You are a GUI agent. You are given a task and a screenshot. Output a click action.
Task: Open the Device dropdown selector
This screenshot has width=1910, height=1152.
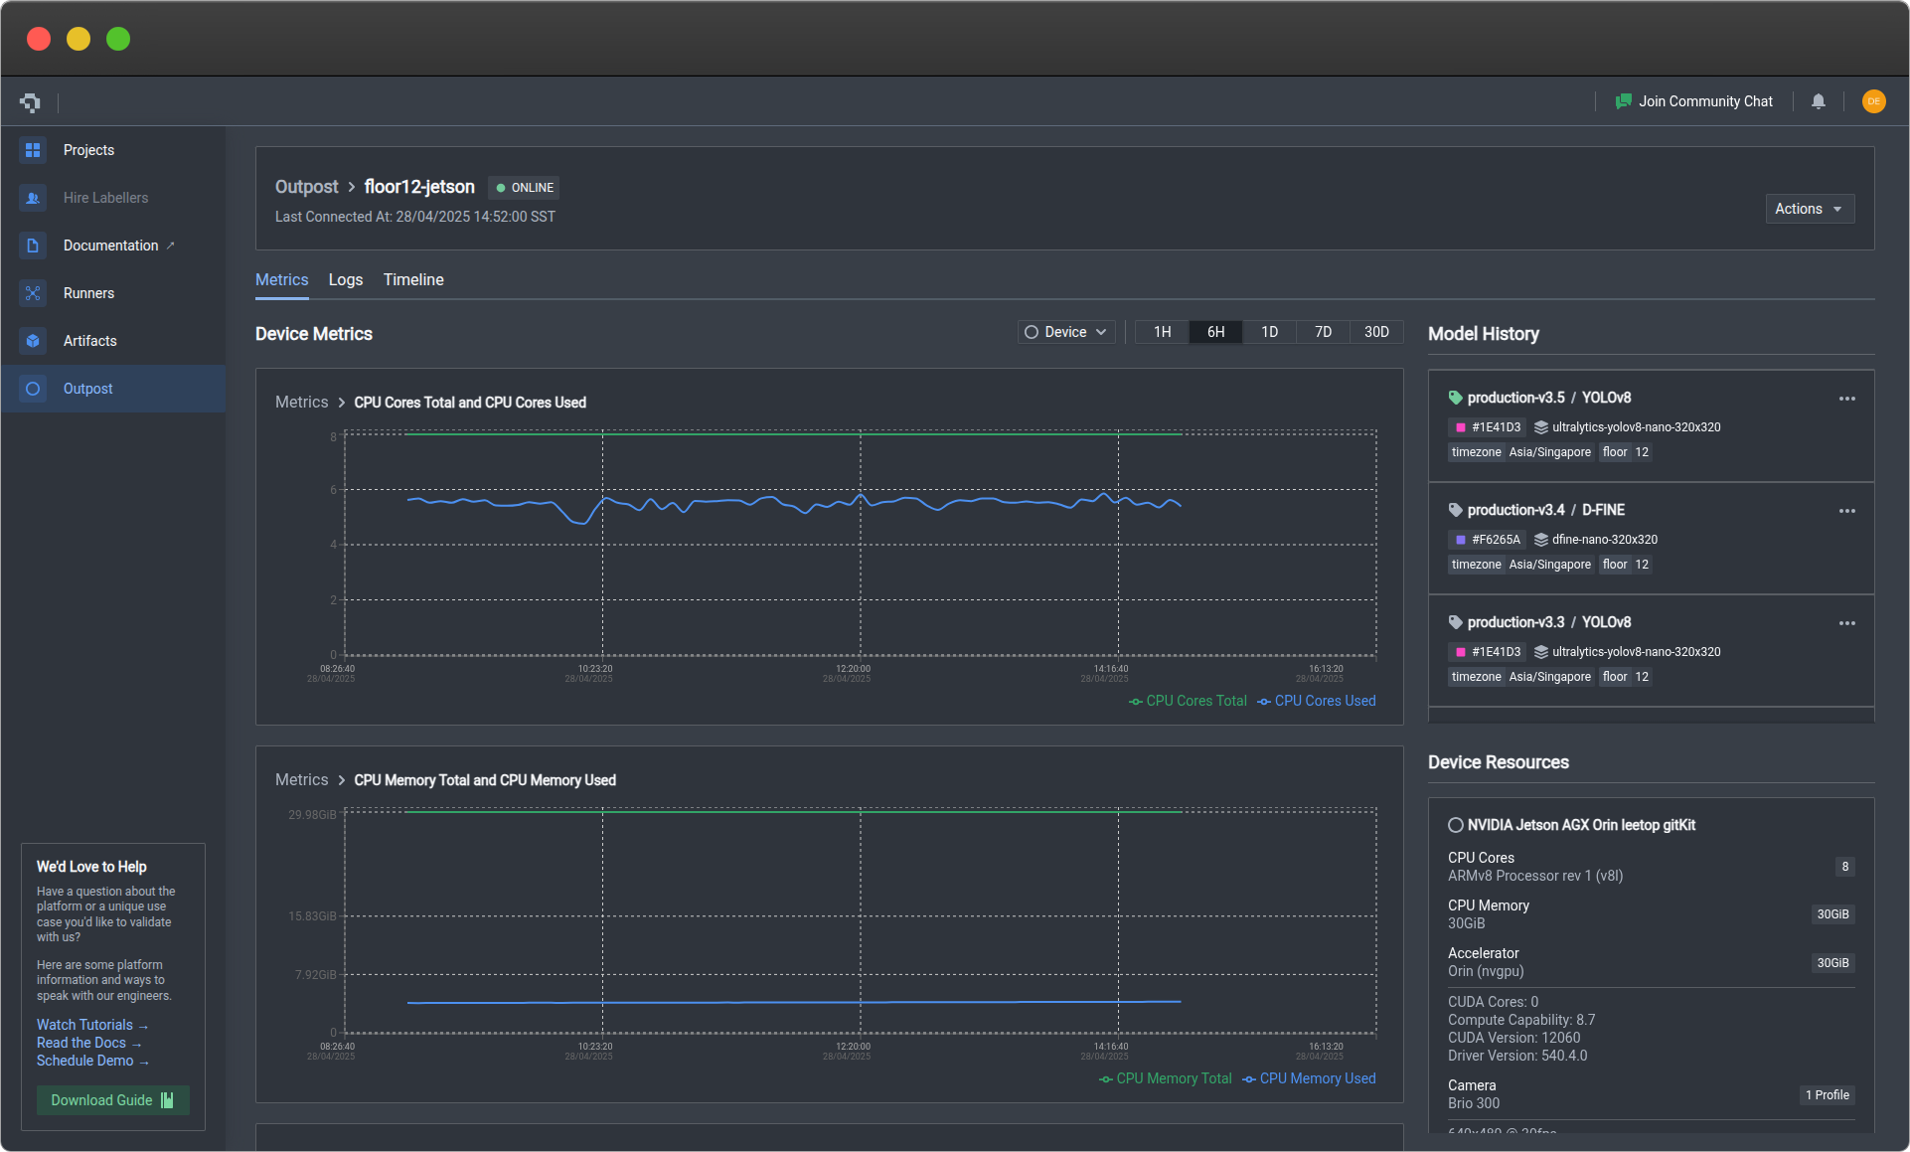[x=1066, y=332]
